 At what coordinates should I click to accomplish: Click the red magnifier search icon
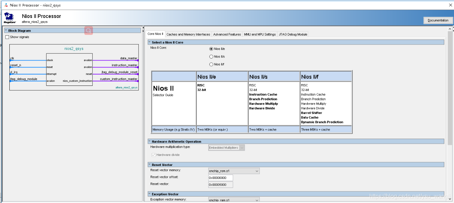tap(89, 31)
